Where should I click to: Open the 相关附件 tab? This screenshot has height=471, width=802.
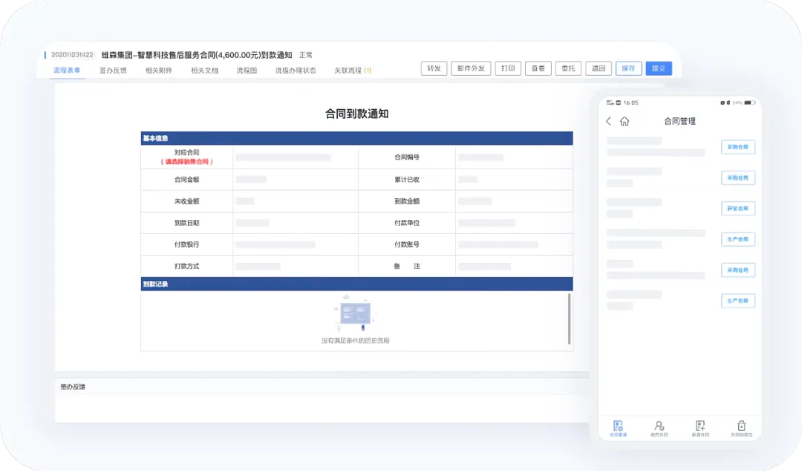pos(159,71)
